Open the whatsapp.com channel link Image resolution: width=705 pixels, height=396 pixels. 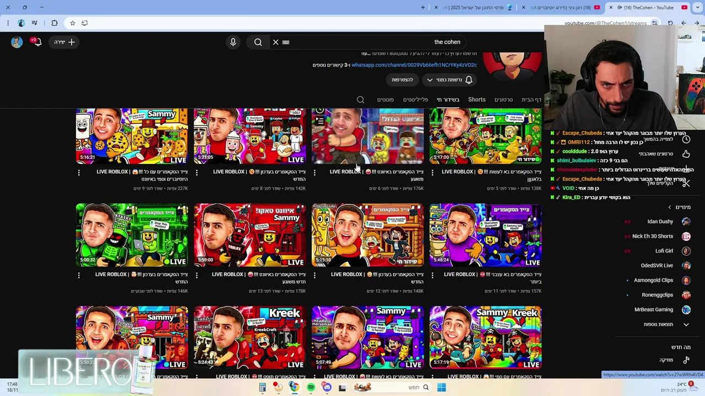pos(414,65)
